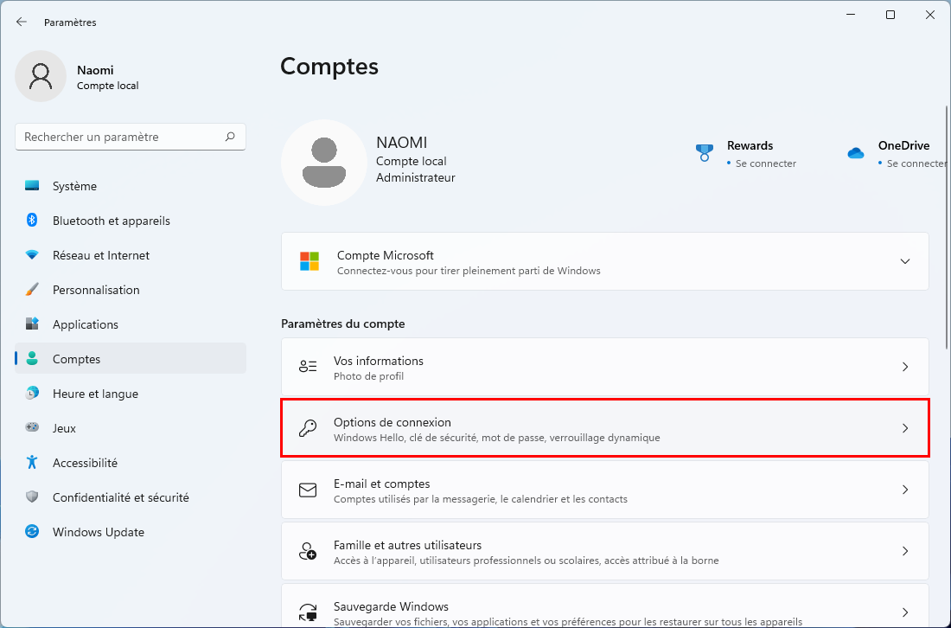
Task: Open E-mail et comptes via its chevron
Action: click(x=905, y=490)
